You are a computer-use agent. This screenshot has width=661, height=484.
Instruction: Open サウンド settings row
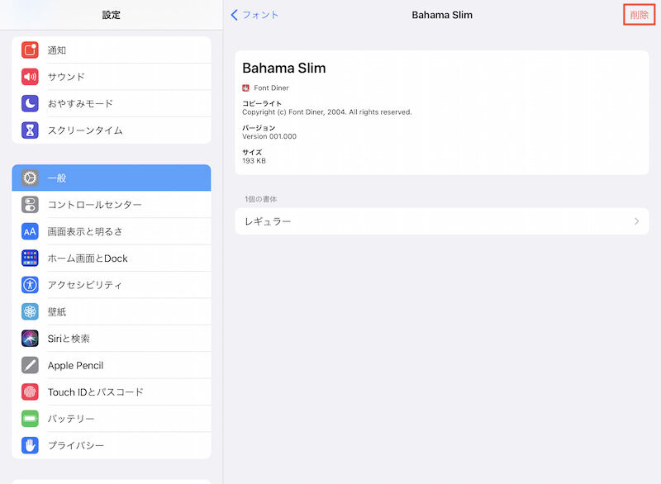click(x=112, y=77)
